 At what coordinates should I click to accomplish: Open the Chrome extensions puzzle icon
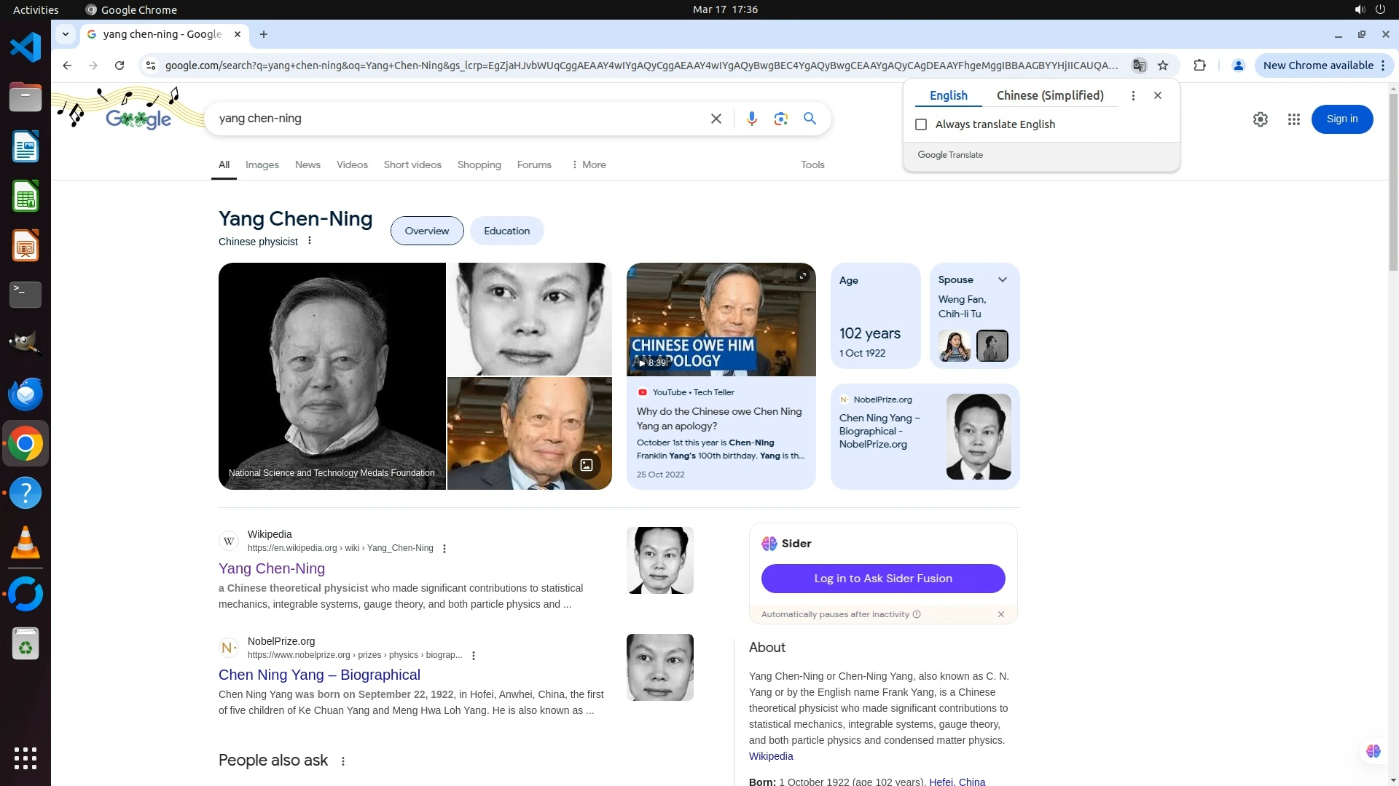point(1199,65)
